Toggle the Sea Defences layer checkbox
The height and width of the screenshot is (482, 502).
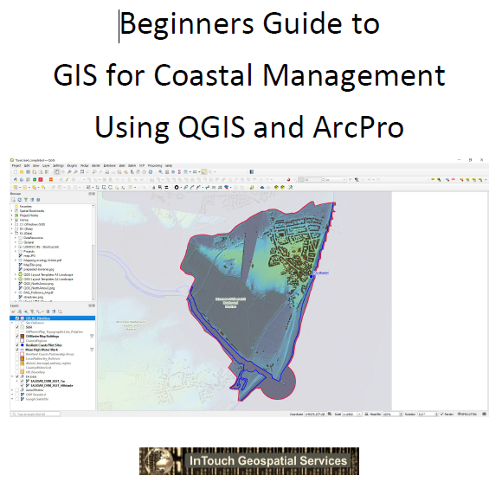coord(17,323)
